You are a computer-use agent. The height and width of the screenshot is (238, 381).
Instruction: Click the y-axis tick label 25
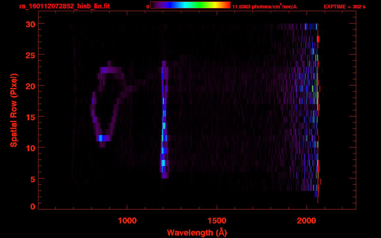click(31, 55)
